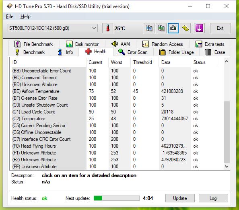Click the 4:04 countdown timer

tap(148, 198)
